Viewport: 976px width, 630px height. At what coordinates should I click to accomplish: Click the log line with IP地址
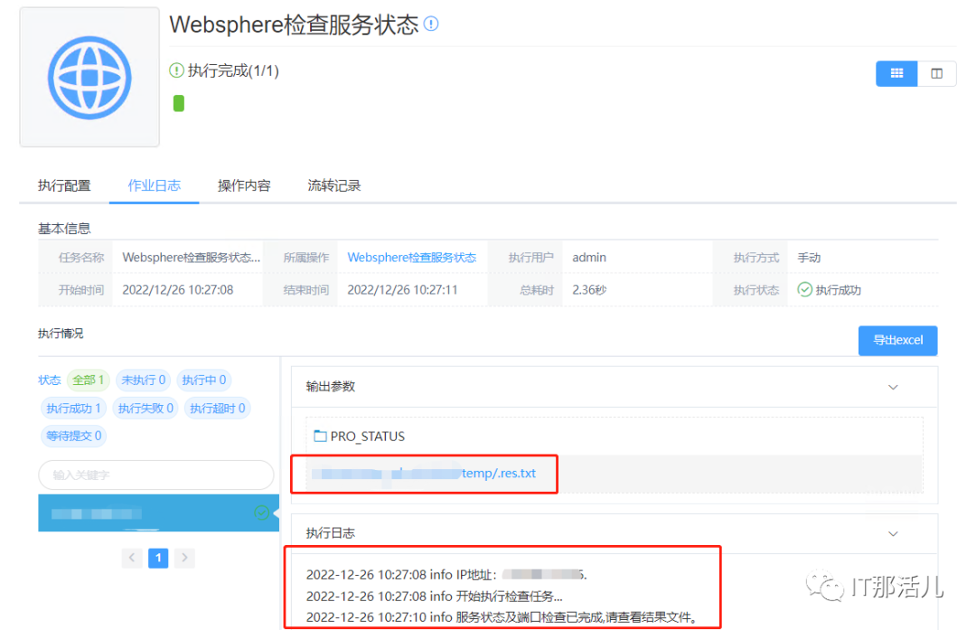coord(446,575)
